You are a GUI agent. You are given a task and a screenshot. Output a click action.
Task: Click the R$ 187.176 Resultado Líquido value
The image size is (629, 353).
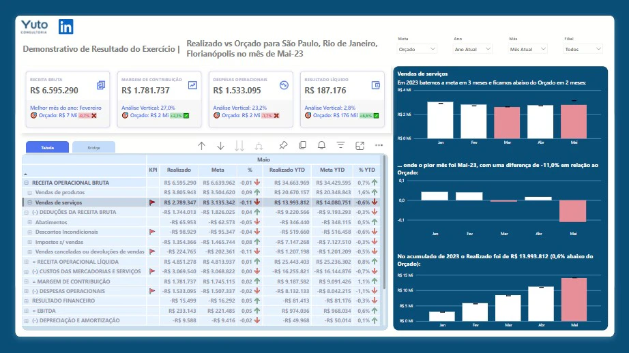click(325, 91)
